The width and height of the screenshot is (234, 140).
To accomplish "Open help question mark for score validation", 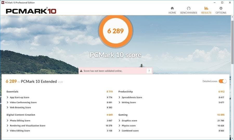I will (149, 71).
